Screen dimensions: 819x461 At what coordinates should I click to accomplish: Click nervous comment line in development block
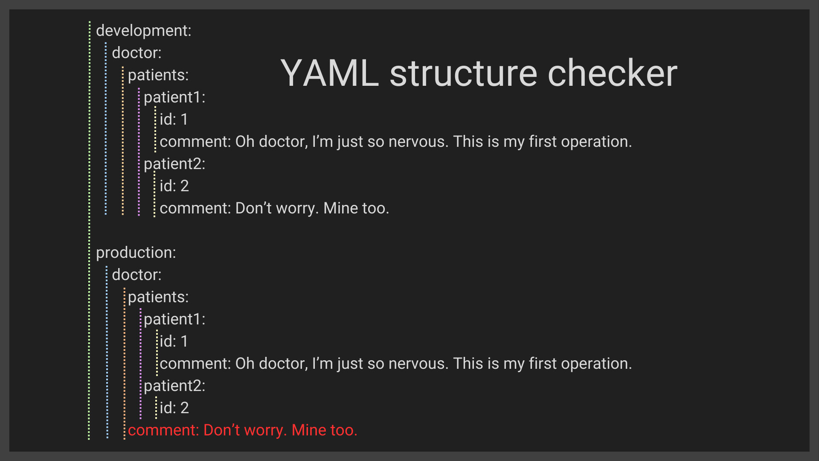pos(395,142)
